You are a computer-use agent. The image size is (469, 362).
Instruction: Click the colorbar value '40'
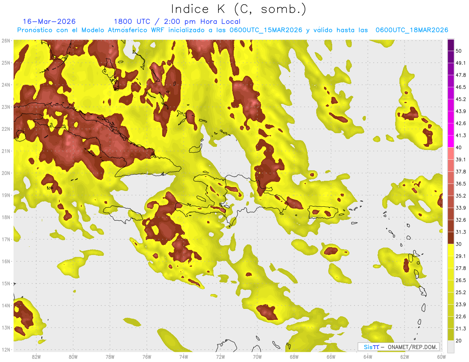pyautogui.click(x=459, y=148)
